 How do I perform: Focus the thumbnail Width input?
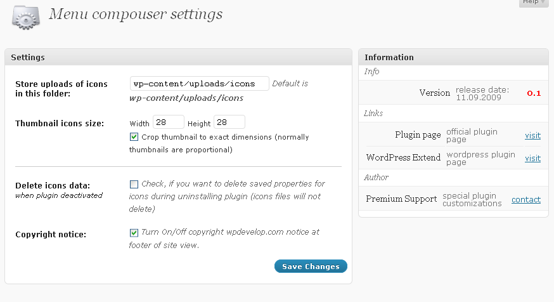[168, 122]
